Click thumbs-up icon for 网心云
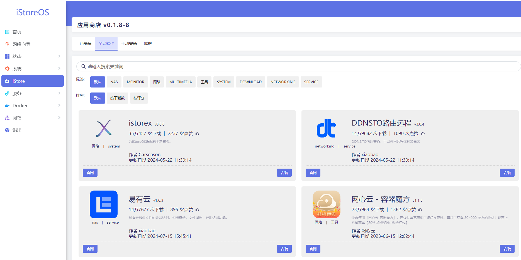The image size is (521, 260). [x=420, y=210]
